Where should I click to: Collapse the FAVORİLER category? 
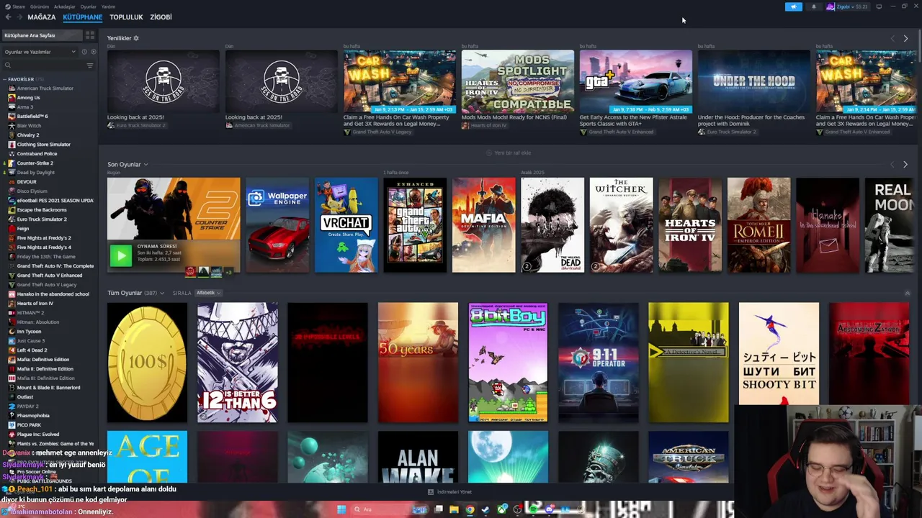point(6,79)
